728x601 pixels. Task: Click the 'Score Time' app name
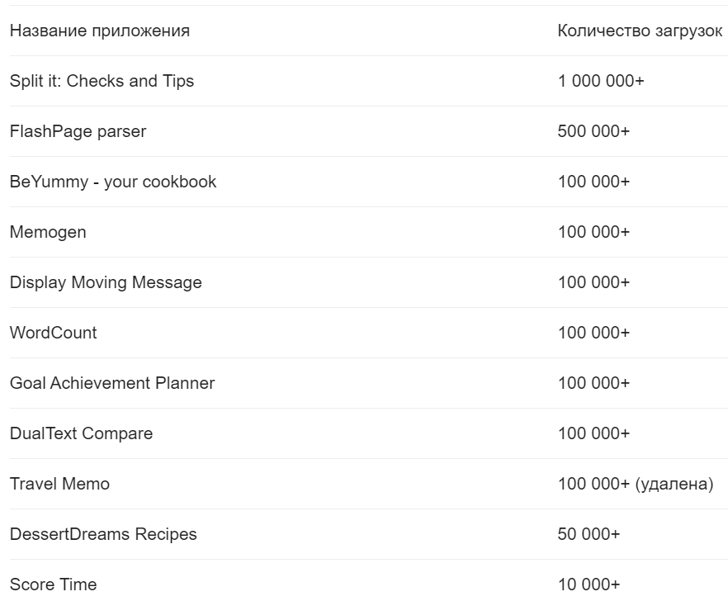54,584
